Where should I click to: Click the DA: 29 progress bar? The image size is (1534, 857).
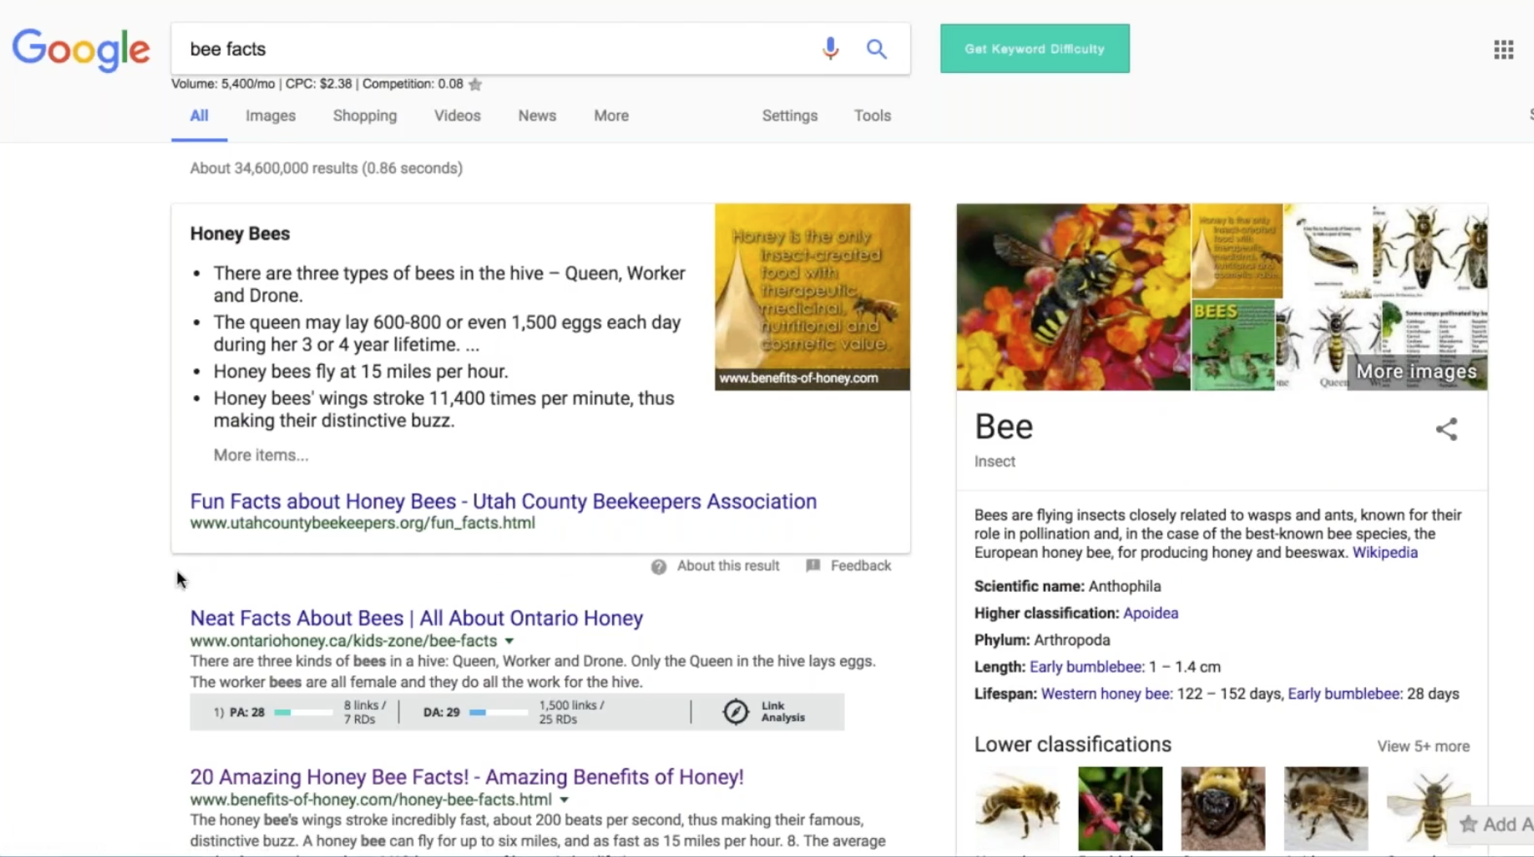click(x=498, y=712)
